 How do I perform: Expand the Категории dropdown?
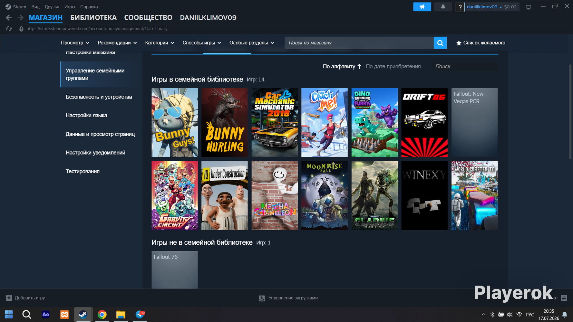click(x=160, y=43)
